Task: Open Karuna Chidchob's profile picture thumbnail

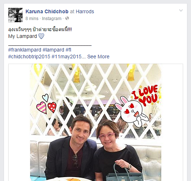Action: 15,15
